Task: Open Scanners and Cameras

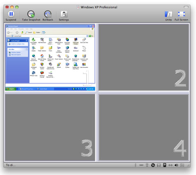Action: click(x=84, y=58)
